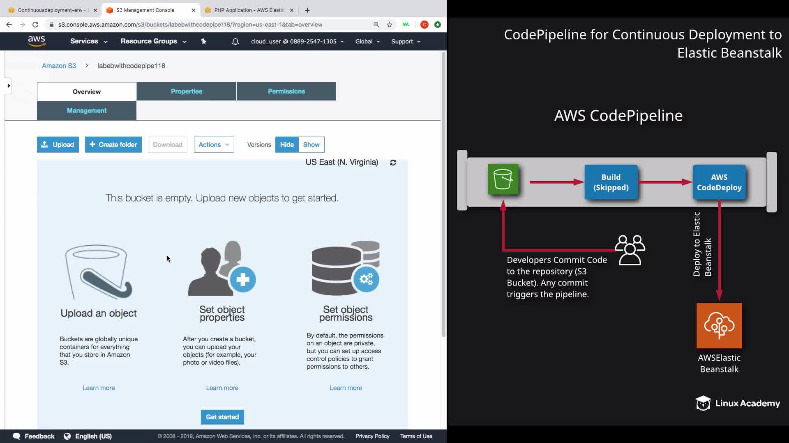Switch to the Properties tab
The image size is (789, 443).
(186, 91)
